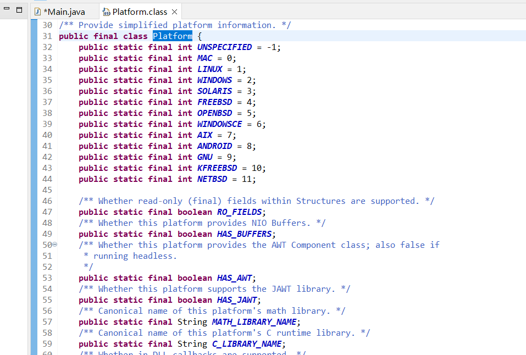The image size is (526, 355).
Task: Click the RO_FIELDS constant name
Action: point(239,212)
